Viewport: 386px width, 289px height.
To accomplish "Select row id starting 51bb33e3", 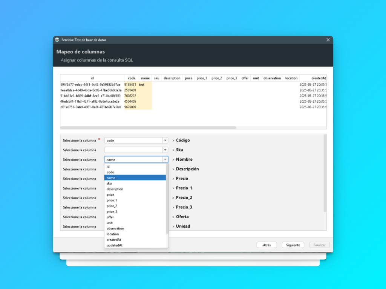I will pyautogui.click(x=92, y=96).
